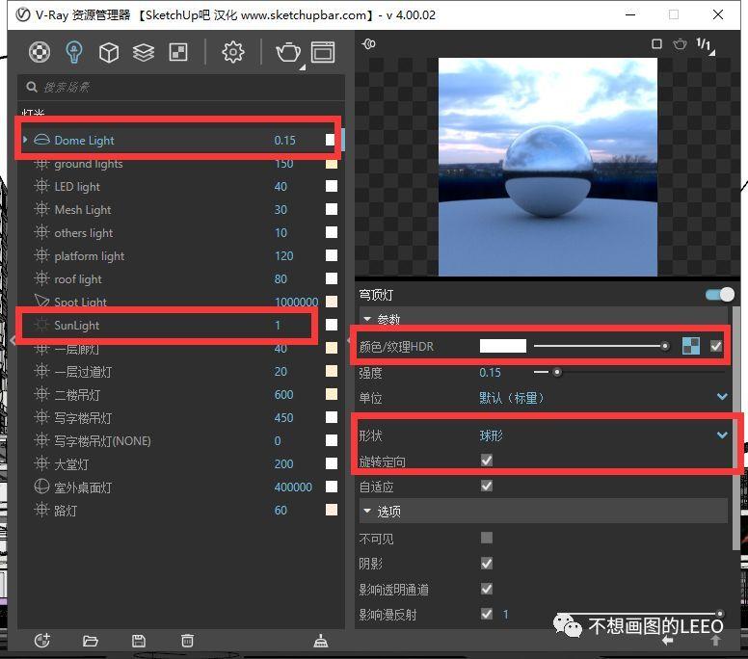Collapse the 参数 section
Screen dimensions: 748x659
[367, 319]
